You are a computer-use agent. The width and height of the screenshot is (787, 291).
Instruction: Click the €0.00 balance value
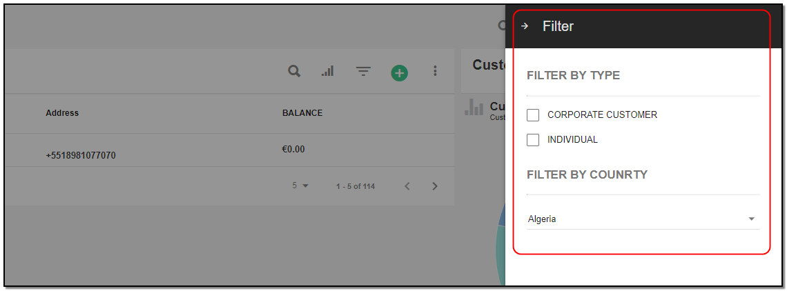click(293, 149)
